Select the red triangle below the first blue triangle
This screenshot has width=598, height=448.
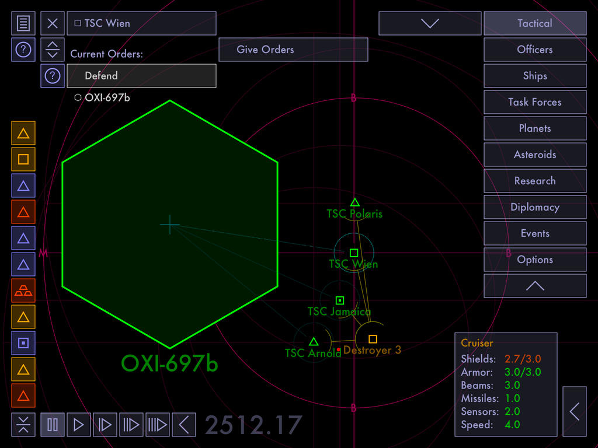tap(23, 212)
